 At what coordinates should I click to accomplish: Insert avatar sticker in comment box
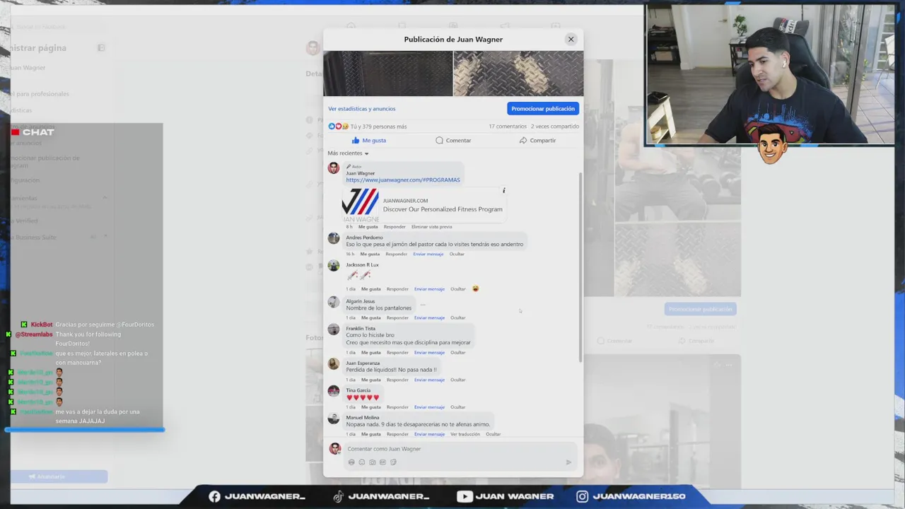(x=351, y=462)
